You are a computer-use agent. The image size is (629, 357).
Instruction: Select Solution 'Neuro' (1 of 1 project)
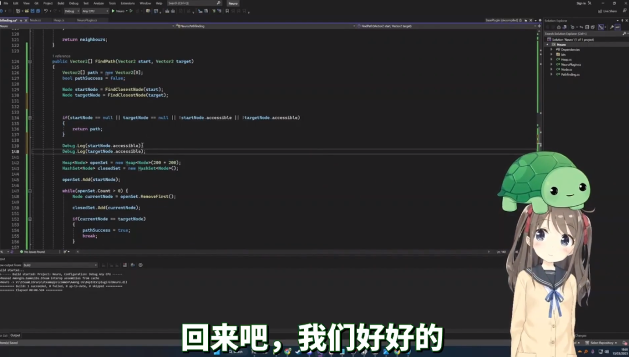(x=573, y=40)
